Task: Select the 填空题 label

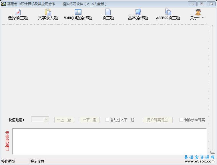Action: 108,18
